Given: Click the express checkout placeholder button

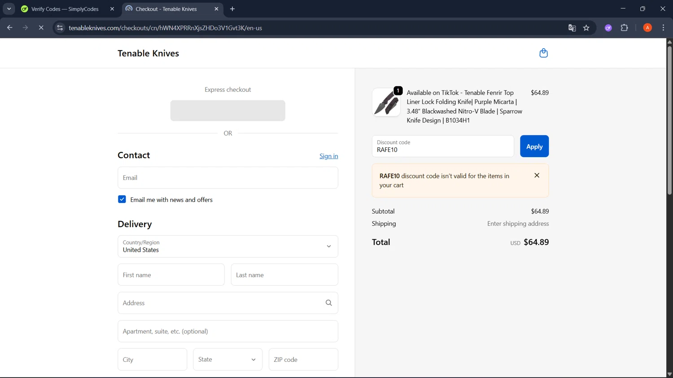Looking at the screenshot, I should click(228, 111).
